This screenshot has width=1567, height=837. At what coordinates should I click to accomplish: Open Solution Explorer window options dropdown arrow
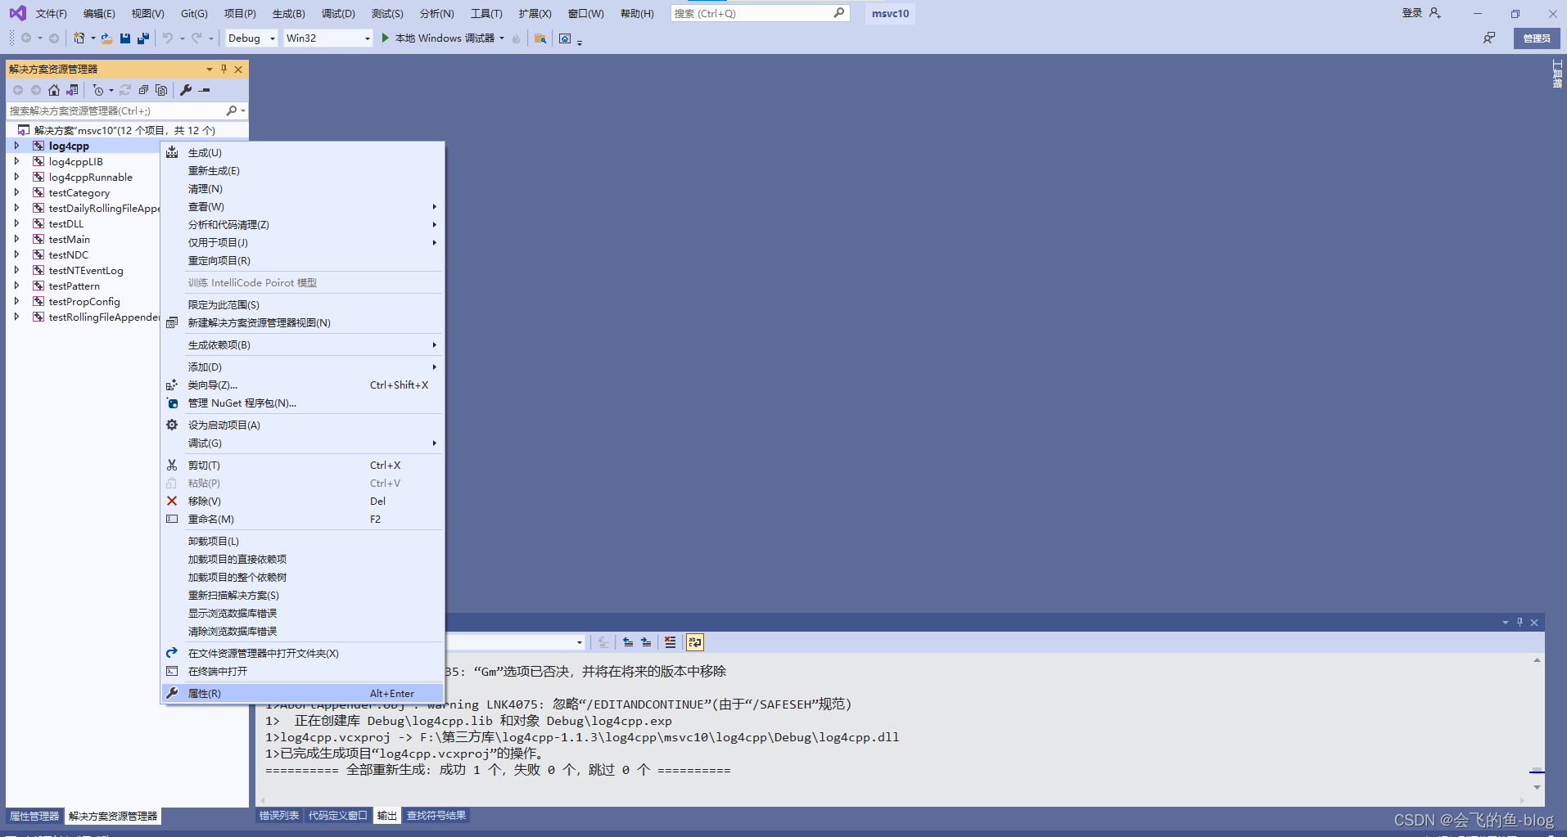point(210,69)
